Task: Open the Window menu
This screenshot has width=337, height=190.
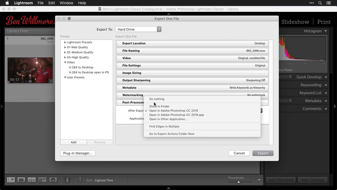Action: [x=66, y=3]
